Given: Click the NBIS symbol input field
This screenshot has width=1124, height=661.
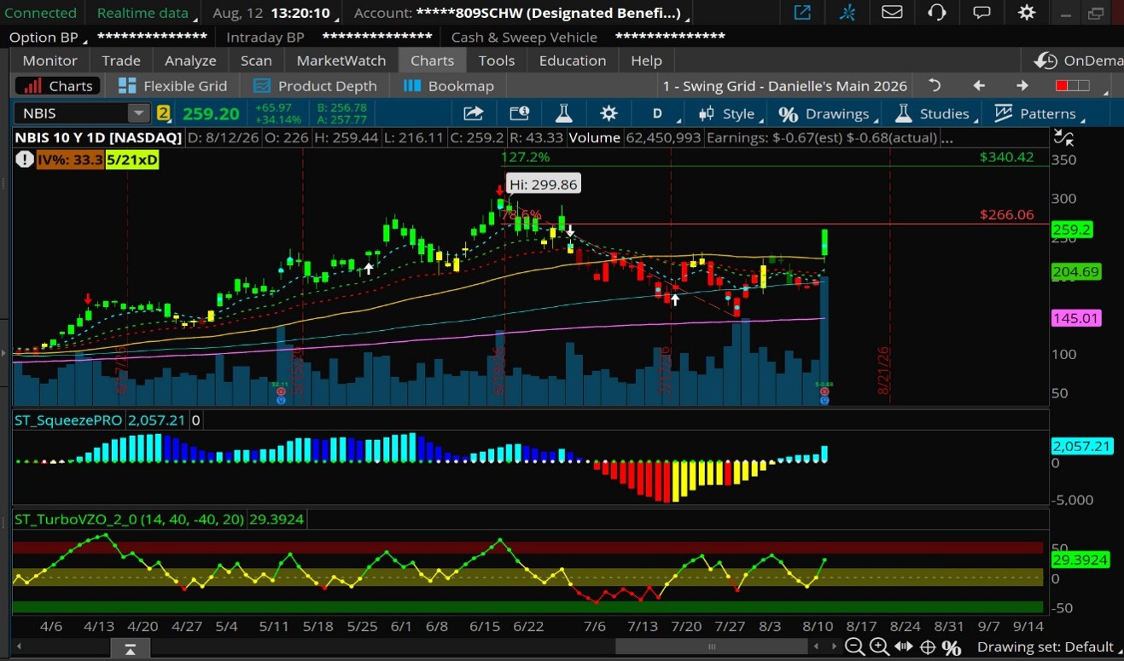Looking at the screenshot, I should [72, 113].
